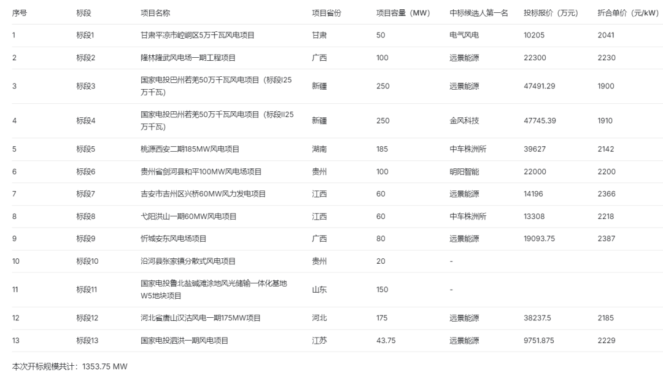663x375 pixels.
Task: Click the 项目容量（MW）column header
Action: [403, 13]
